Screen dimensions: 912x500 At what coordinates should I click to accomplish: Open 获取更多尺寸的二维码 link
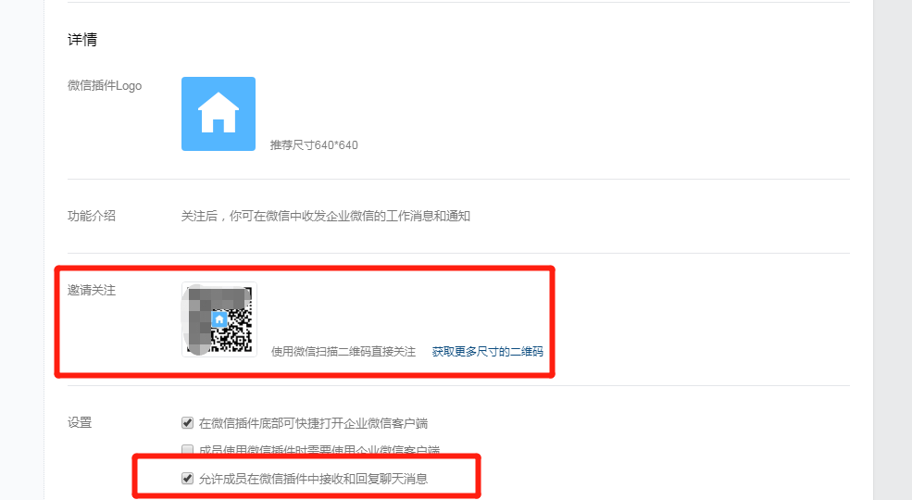tap(487, 352)
